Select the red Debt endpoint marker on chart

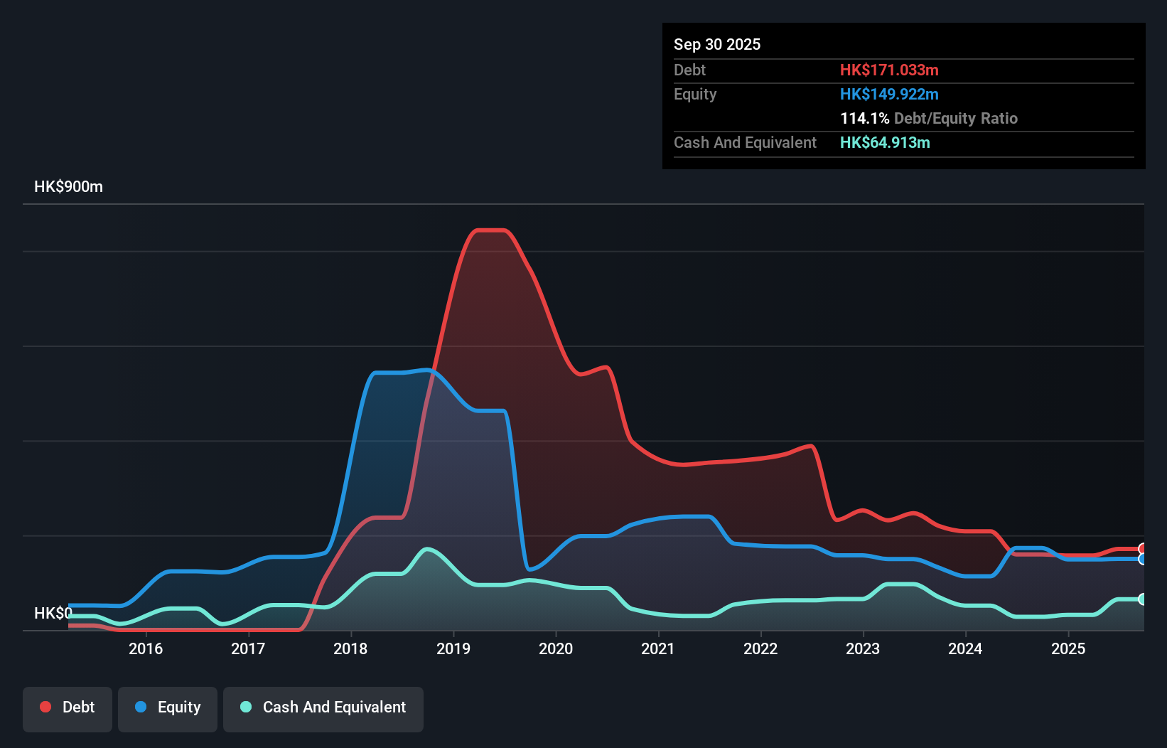(1142, 549)
